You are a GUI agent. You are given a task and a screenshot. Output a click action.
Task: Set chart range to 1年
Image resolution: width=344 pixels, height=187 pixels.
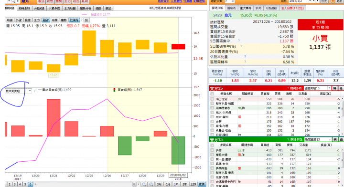click(176, 184)
